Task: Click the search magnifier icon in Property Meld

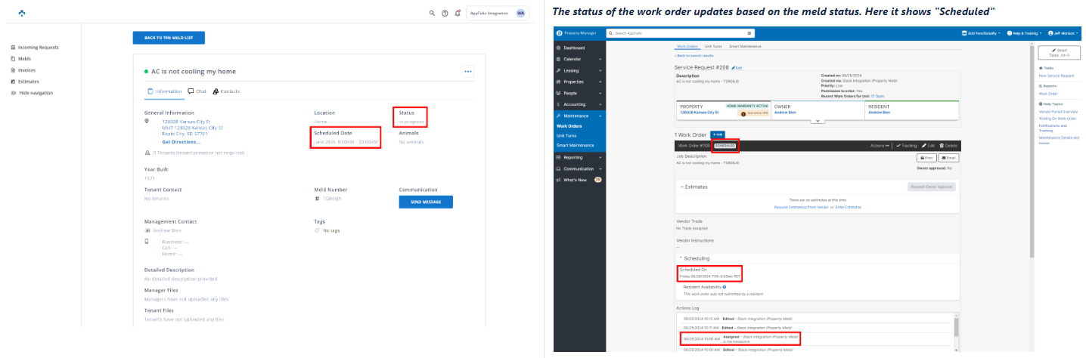Action: (433, 13)
